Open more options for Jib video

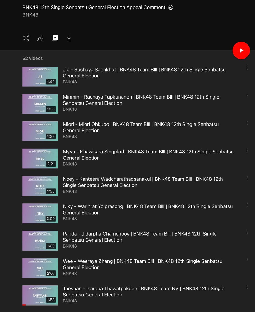(247, 68)
